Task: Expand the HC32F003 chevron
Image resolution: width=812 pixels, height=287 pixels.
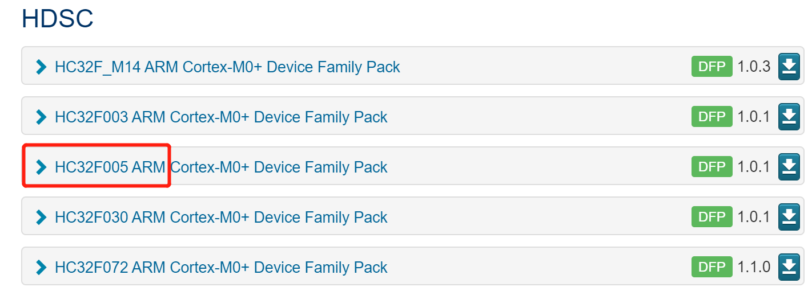Action: click(41, 117)
